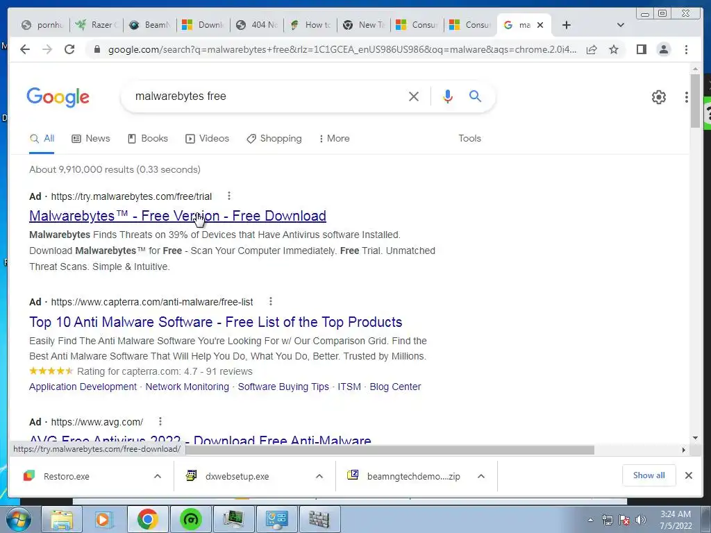Open the Chrome profile avatar
The height and width of the screenshot is (533, 711).
click(663, 49)
